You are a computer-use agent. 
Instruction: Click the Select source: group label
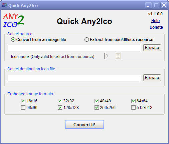click(20, 34)
